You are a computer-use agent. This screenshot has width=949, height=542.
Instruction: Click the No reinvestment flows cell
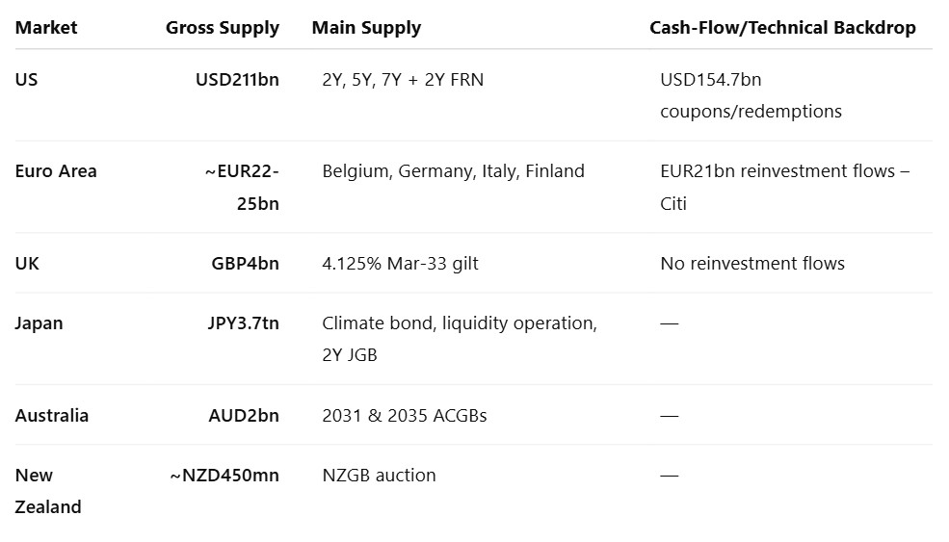752,264
